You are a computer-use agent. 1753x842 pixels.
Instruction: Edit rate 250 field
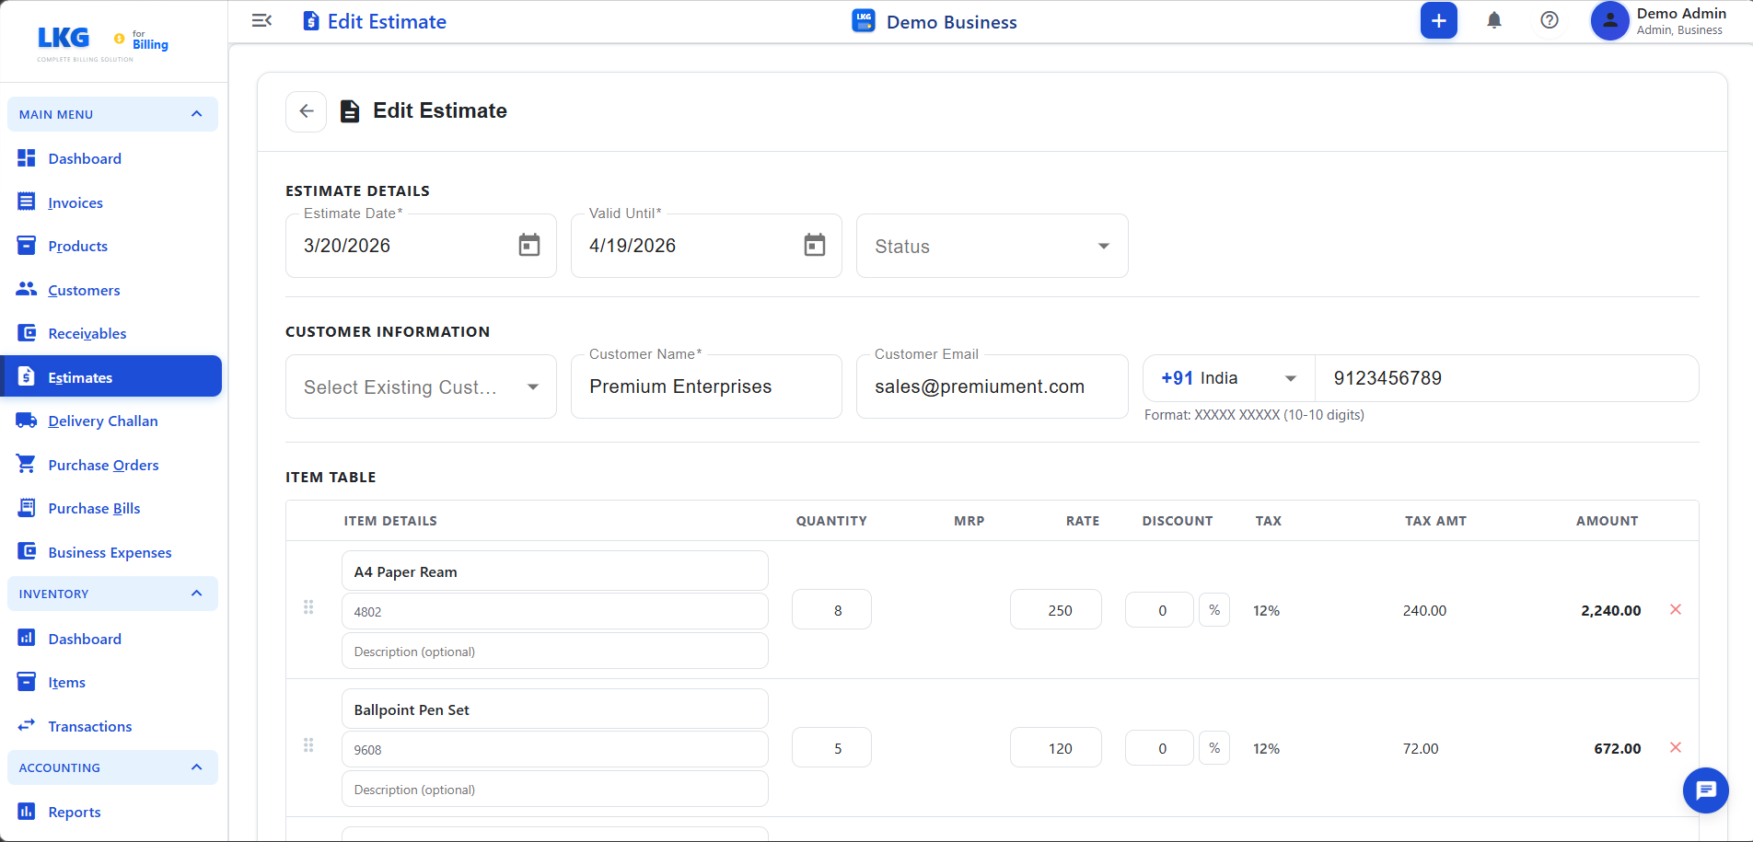coord(1056,609)
